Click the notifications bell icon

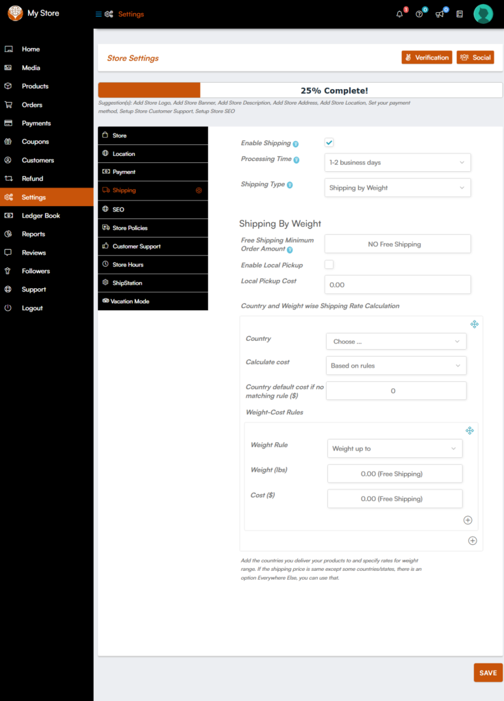tap(400, 14)
